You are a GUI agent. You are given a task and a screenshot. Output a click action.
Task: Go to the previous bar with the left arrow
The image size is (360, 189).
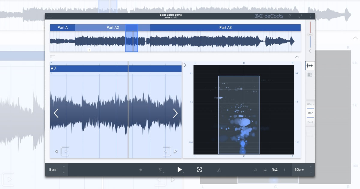point(56,113)
